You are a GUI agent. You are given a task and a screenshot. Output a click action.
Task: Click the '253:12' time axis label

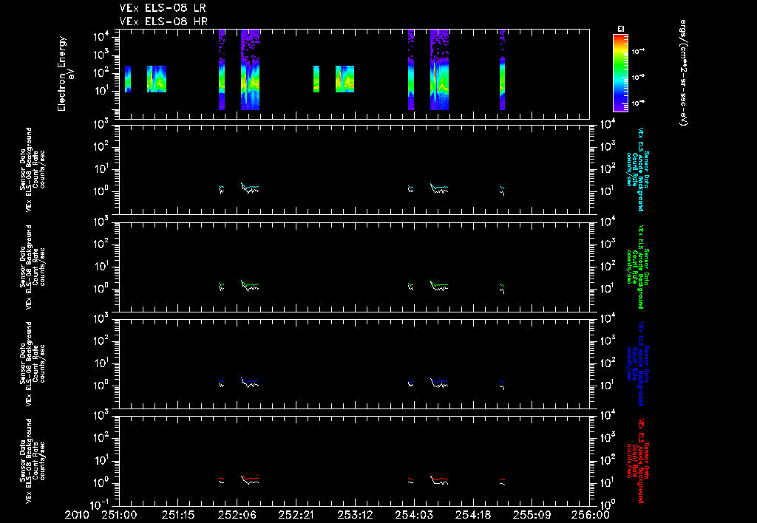pyautogui.click(x=355, y=516)
